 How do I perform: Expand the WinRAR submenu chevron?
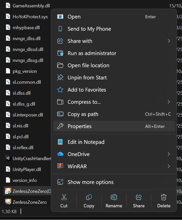[x=169, y=166]
